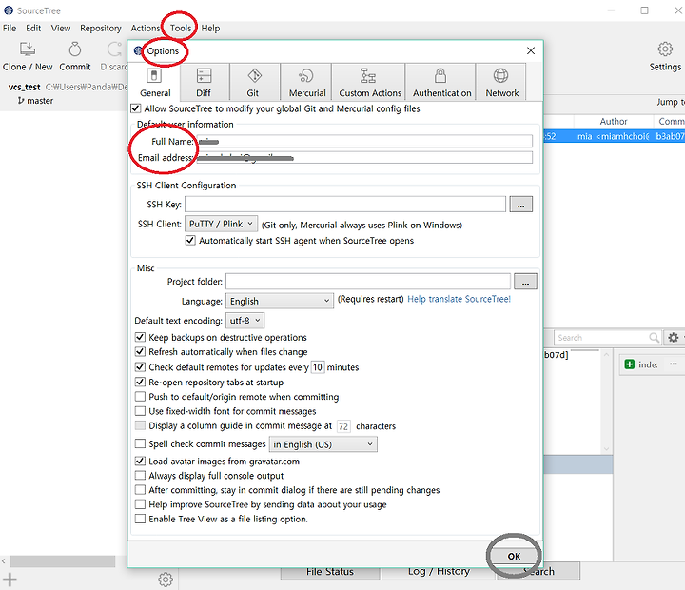The width and height of the screenshot is (685, 590).
Task: Open the View menu
Action: click(x=60, y=28)
